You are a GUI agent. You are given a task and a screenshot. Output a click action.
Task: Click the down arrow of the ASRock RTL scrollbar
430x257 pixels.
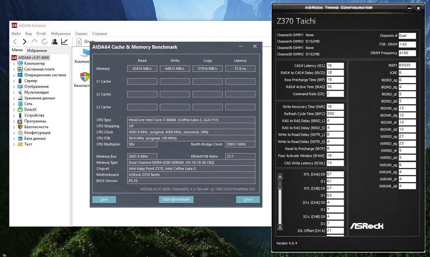coord(280,227)
